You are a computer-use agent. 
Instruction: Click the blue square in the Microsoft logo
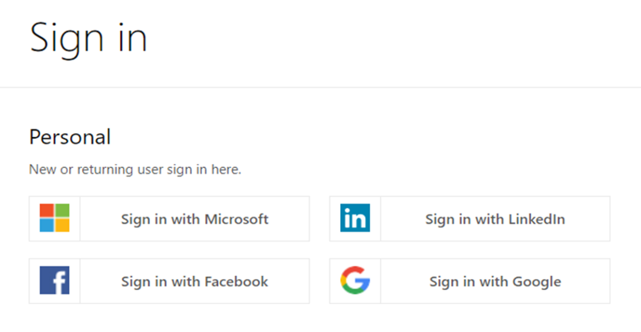(47, 226)
